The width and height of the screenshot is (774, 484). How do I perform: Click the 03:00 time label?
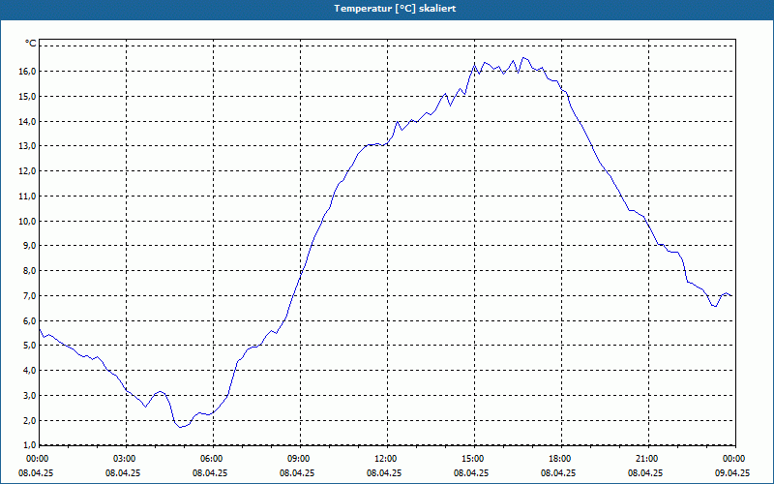(x=123, y=459)
